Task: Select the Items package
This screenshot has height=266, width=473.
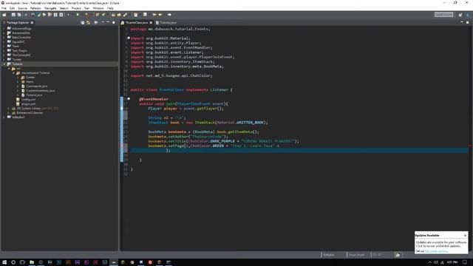Action: (x=30, y=82)
